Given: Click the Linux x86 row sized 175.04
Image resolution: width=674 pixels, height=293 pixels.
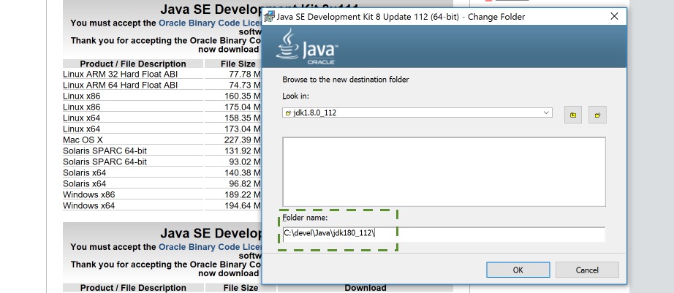Looking at the screenshot, I should (162, 107).
